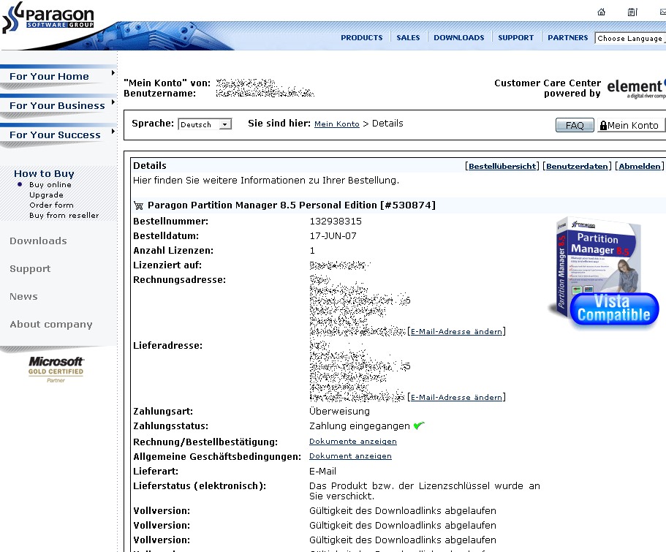Click the Lieferstatus (elektronisch) label
This screenshot has width=666, height=552.
click(200, 486)
